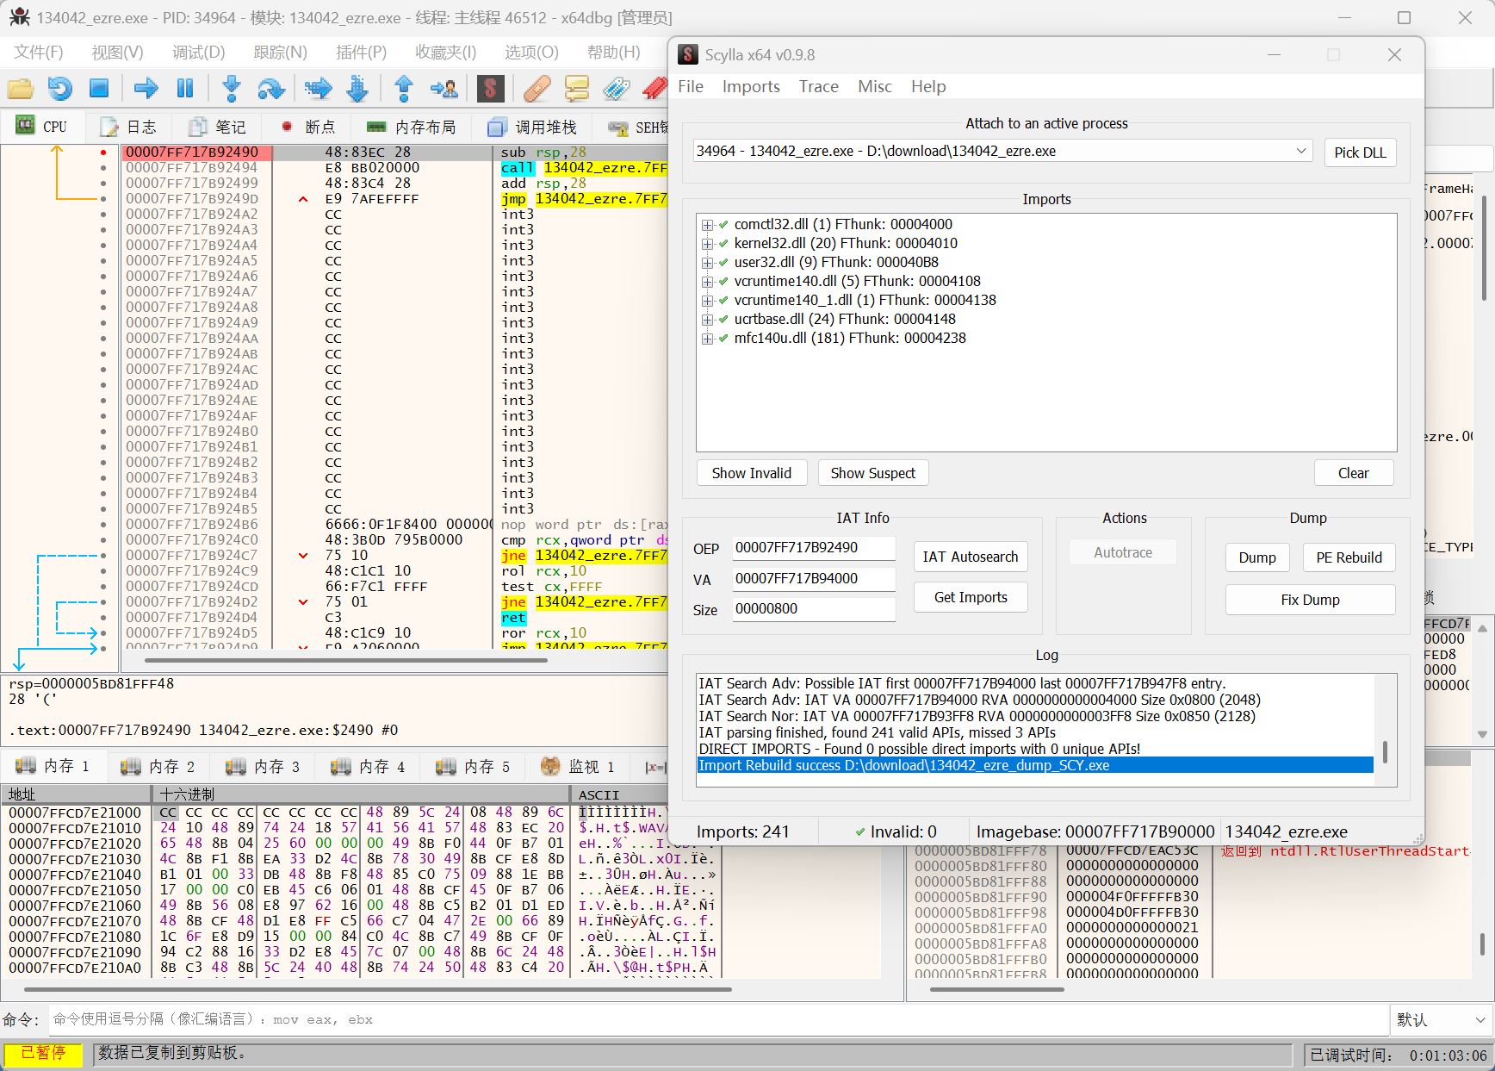Click the open file folder icon
The image size is (1495, 1071).
click(x=21, y=88)
